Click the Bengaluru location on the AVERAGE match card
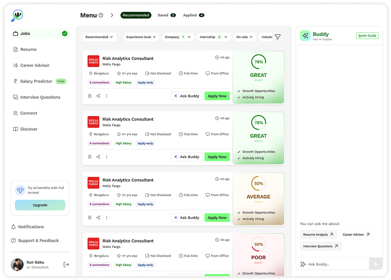 click(x=99, y=195)
